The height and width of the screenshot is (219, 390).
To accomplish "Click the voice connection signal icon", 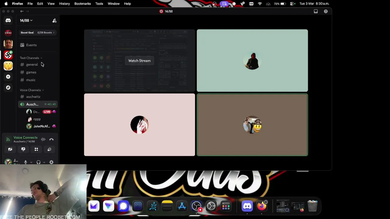I will [8, 140].
